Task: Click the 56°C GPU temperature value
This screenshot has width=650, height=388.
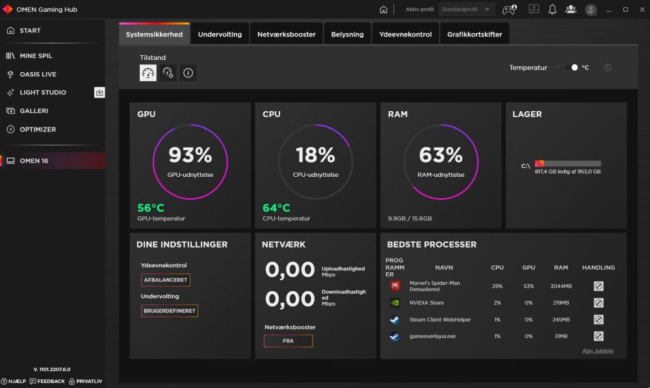Action: [x=151, y=208]
